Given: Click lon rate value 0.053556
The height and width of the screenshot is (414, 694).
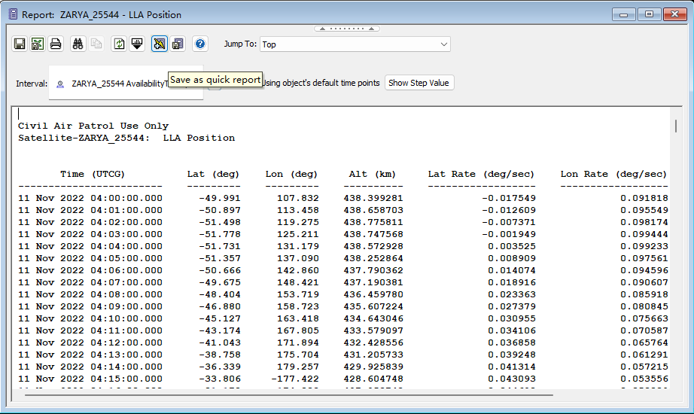Looking at the screenshot, I should tap(644, 379).
